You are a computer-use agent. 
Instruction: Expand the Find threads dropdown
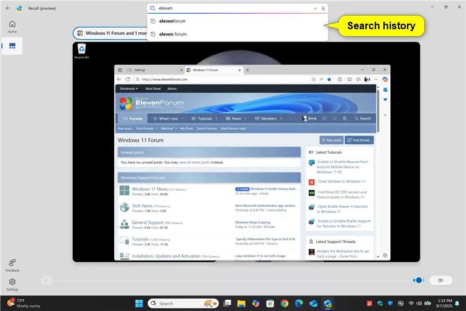[147, 129]
